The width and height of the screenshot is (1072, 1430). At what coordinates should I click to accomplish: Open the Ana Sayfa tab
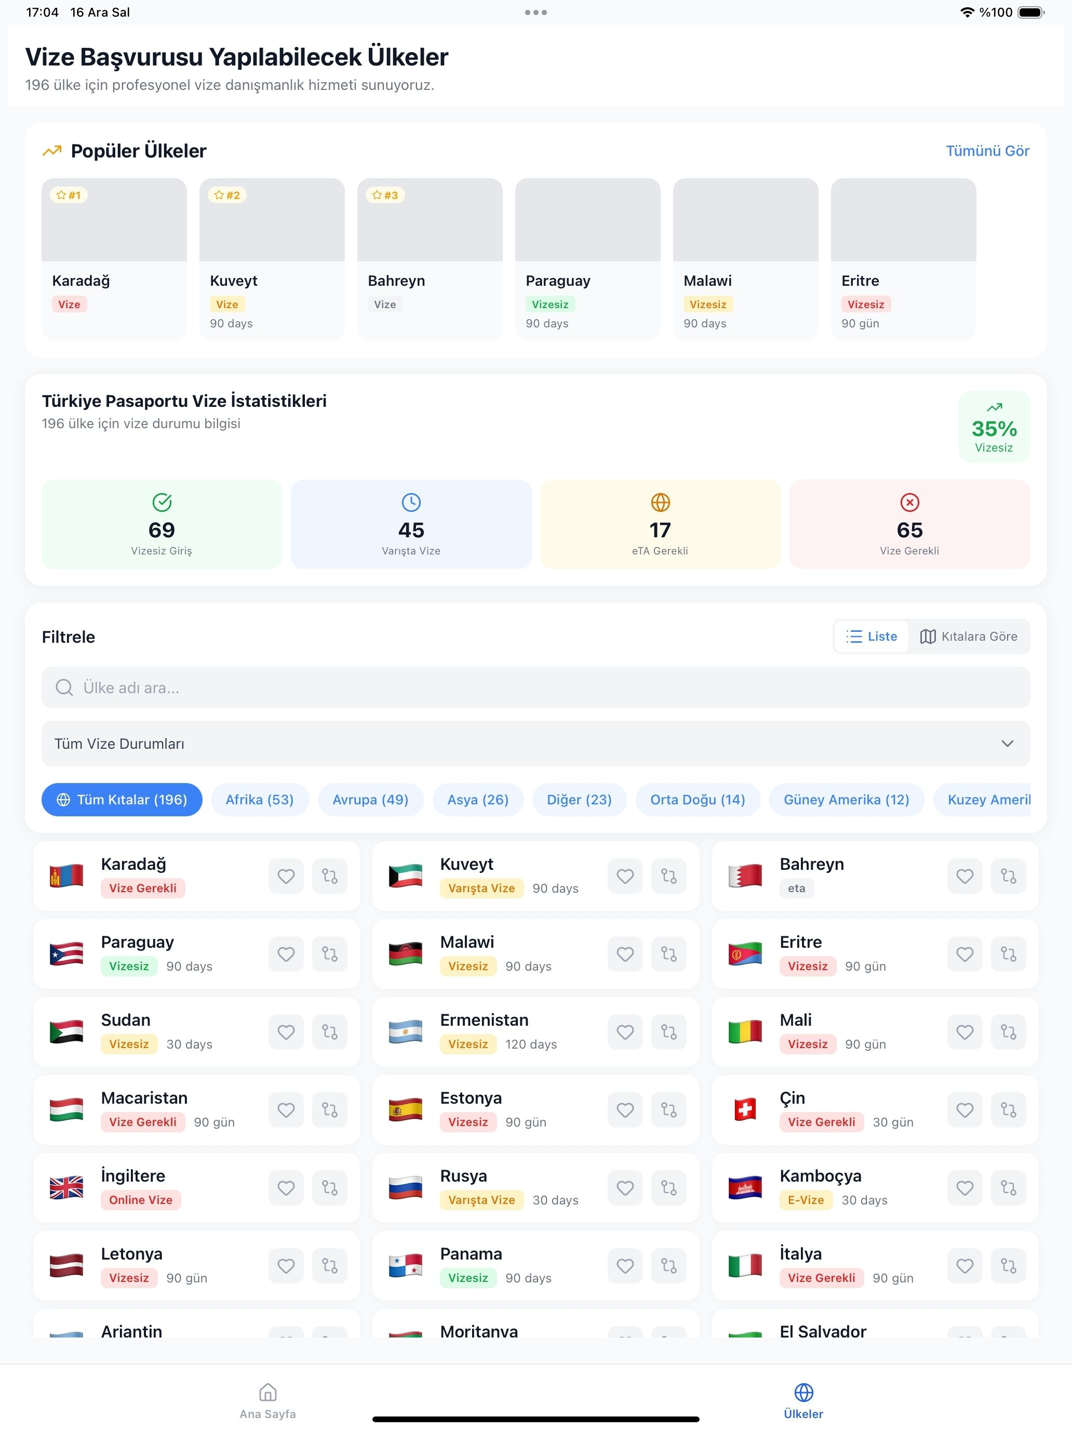pyautogui.click(x=267, y=1400)
